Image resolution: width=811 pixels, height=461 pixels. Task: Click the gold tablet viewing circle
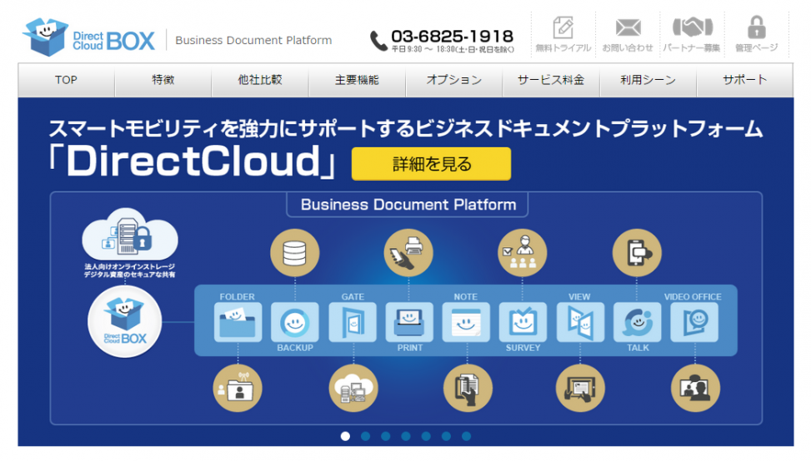(580, 389)
